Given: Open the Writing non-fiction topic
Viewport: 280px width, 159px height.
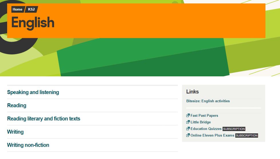Looking at the screenshot, I should point(28,145).
